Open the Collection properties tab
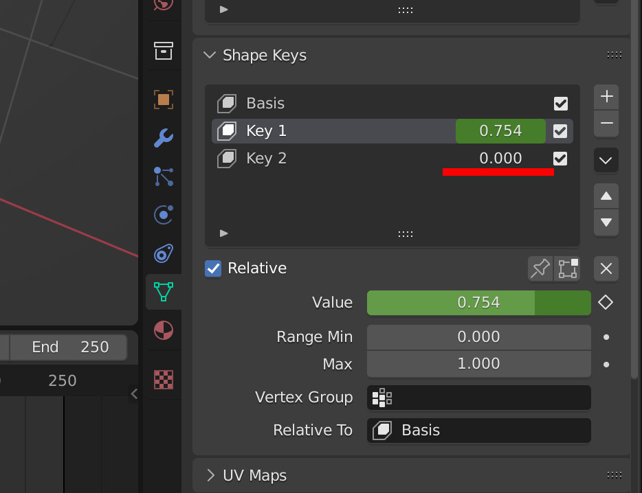 coord(164,51)
